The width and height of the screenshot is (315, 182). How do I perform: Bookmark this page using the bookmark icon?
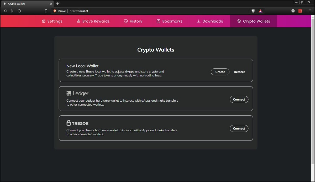46,11
